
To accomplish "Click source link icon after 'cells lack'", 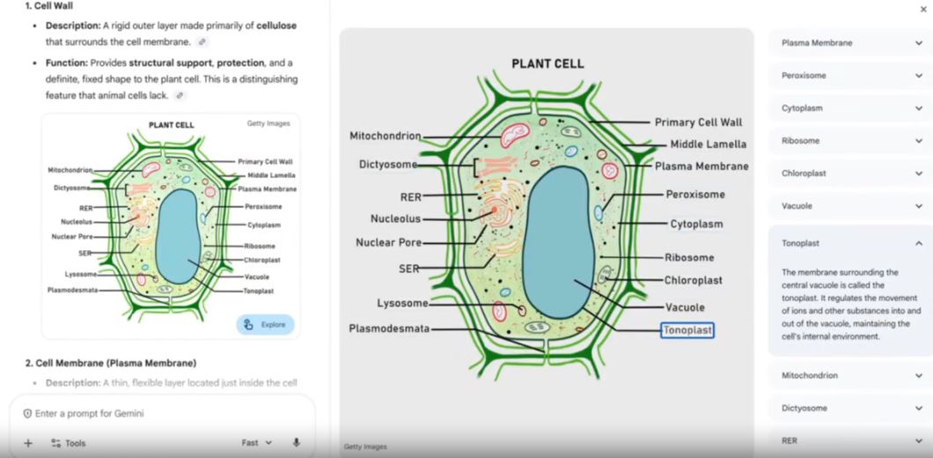I will pyautogui.click(x=180, y=95).
